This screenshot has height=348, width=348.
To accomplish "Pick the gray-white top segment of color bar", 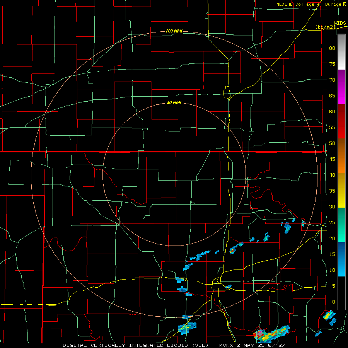I will coord(341,52).
